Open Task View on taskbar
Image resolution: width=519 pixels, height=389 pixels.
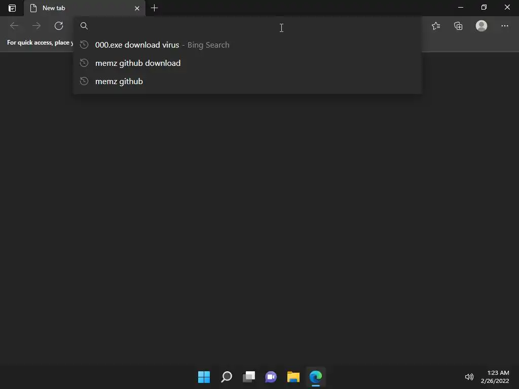pos(248,377)
